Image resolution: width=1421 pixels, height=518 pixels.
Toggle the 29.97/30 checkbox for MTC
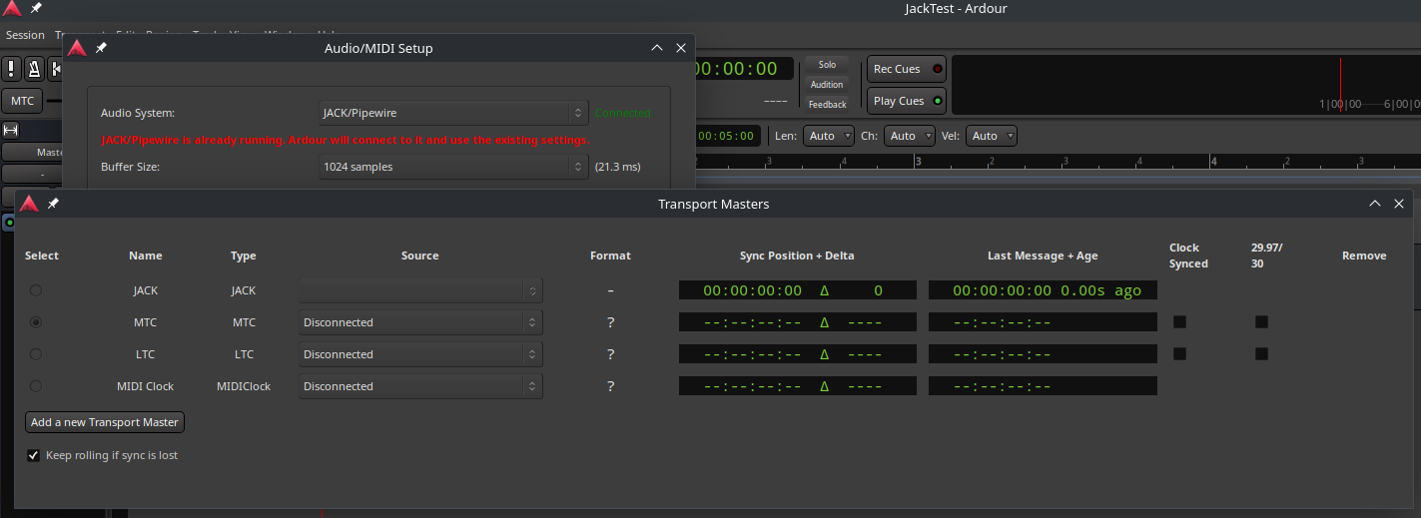(1261, 322)
